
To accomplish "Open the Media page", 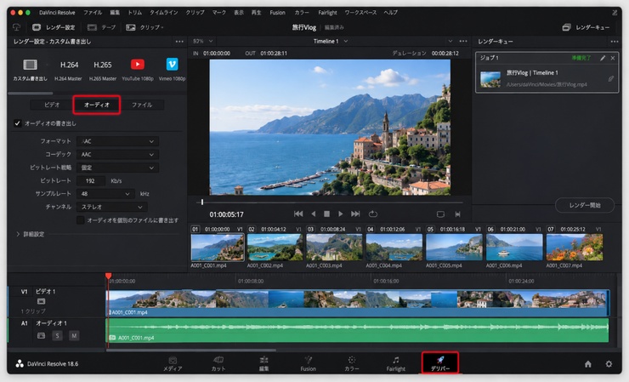I will 173,363.
